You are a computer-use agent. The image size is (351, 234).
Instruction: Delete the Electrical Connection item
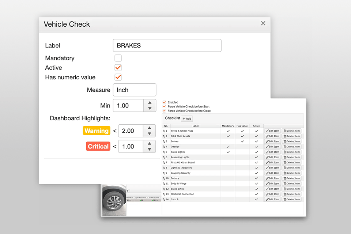291,194
